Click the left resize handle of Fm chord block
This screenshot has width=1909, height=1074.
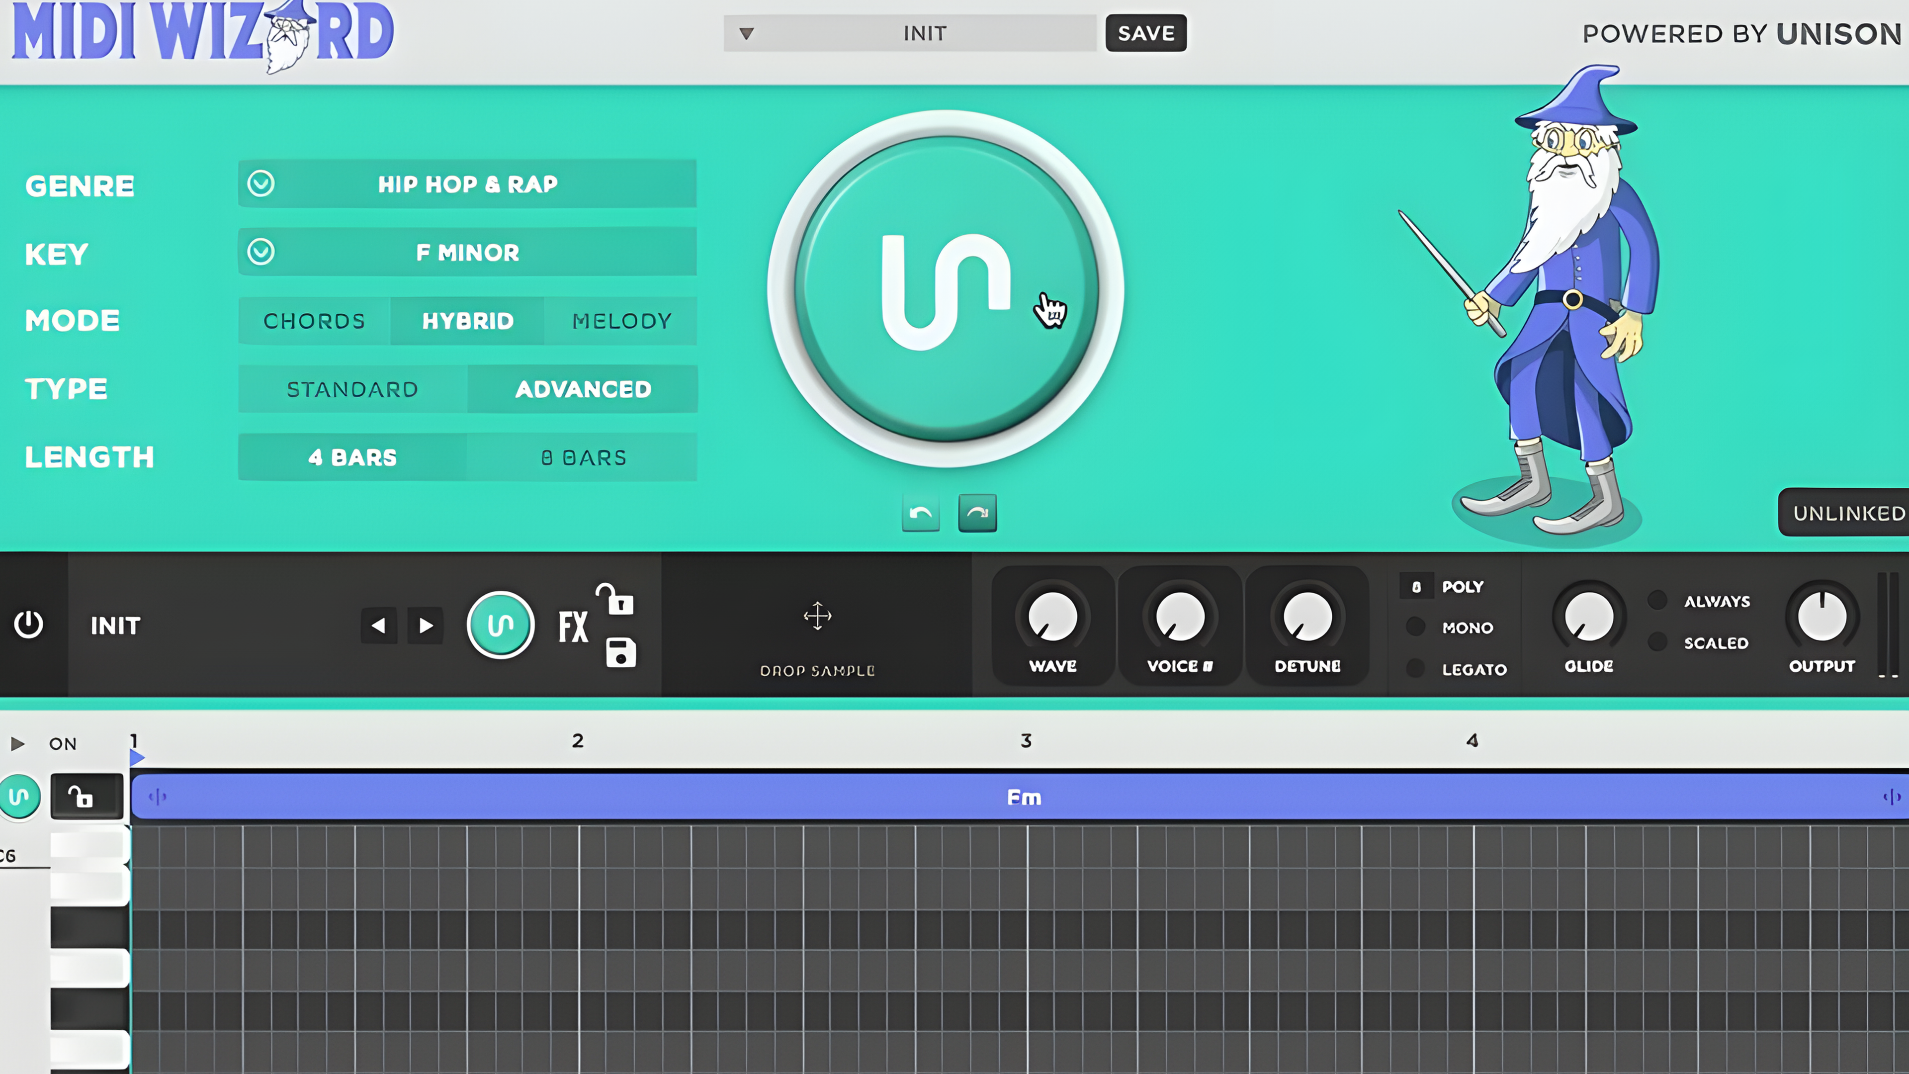(x=158, y=797)
